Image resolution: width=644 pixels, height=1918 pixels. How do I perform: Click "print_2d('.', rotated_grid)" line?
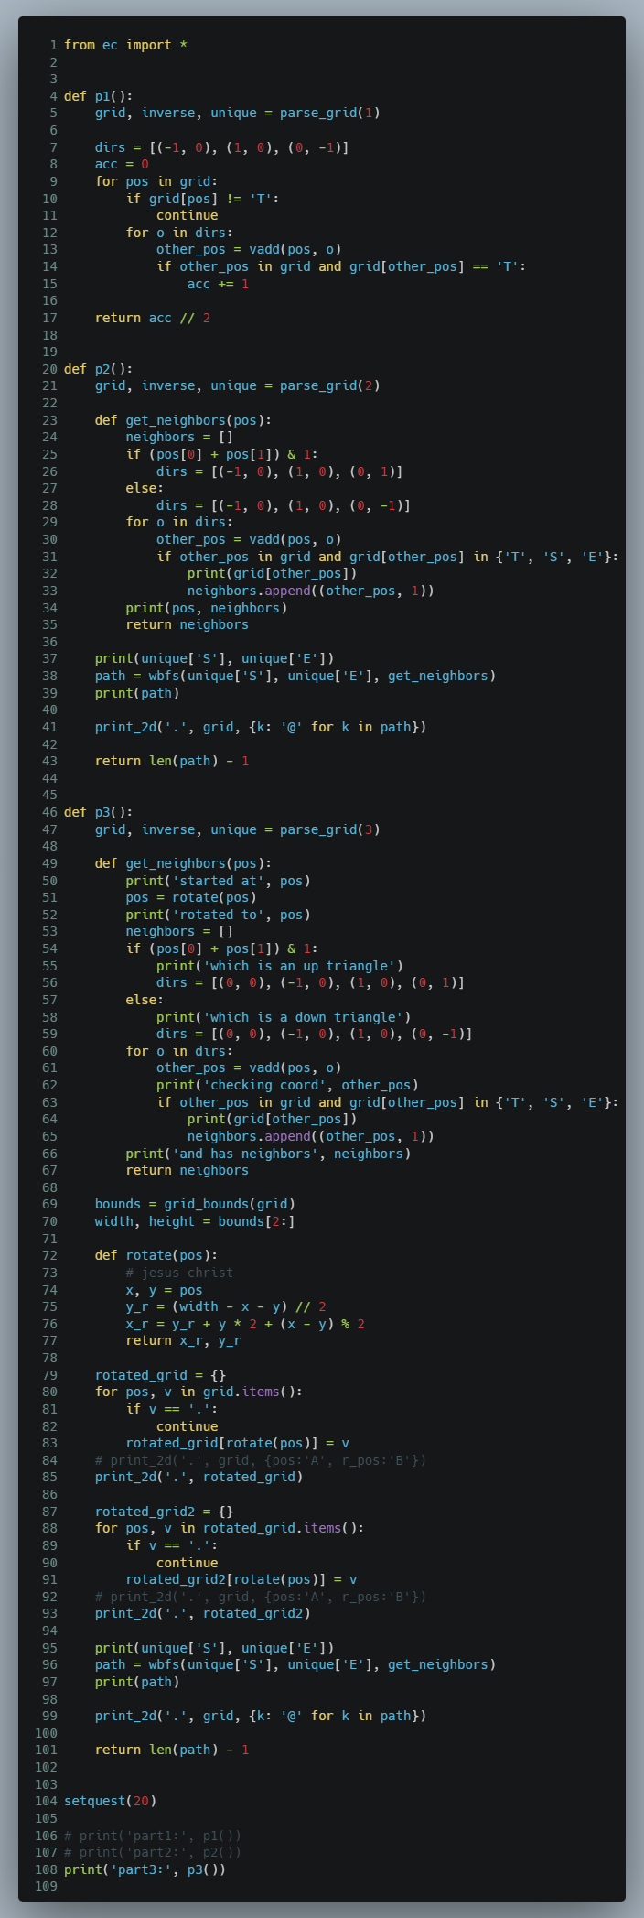[199, 1477]
